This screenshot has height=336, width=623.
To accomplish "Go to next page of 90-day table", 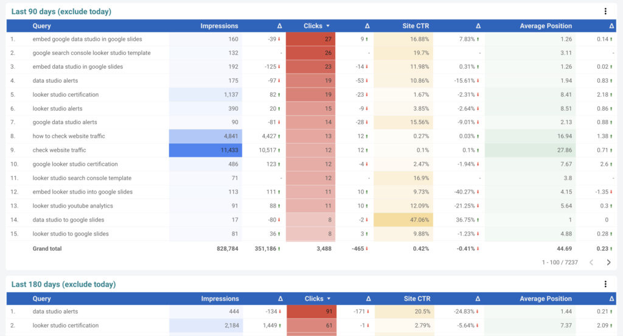I will coord(608,262).
